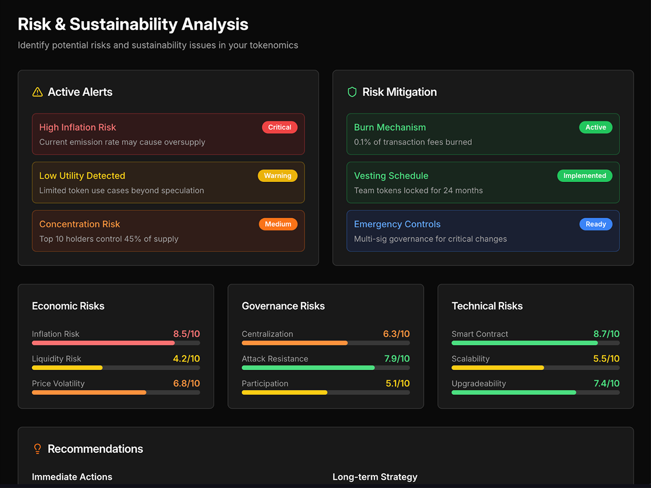Click the Liquidity Risk label

coord(56,358)
